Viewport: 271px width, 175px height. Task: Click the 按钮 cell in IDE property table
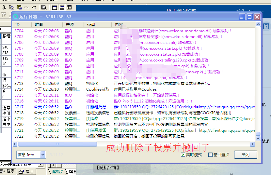(x=7, y=36)
